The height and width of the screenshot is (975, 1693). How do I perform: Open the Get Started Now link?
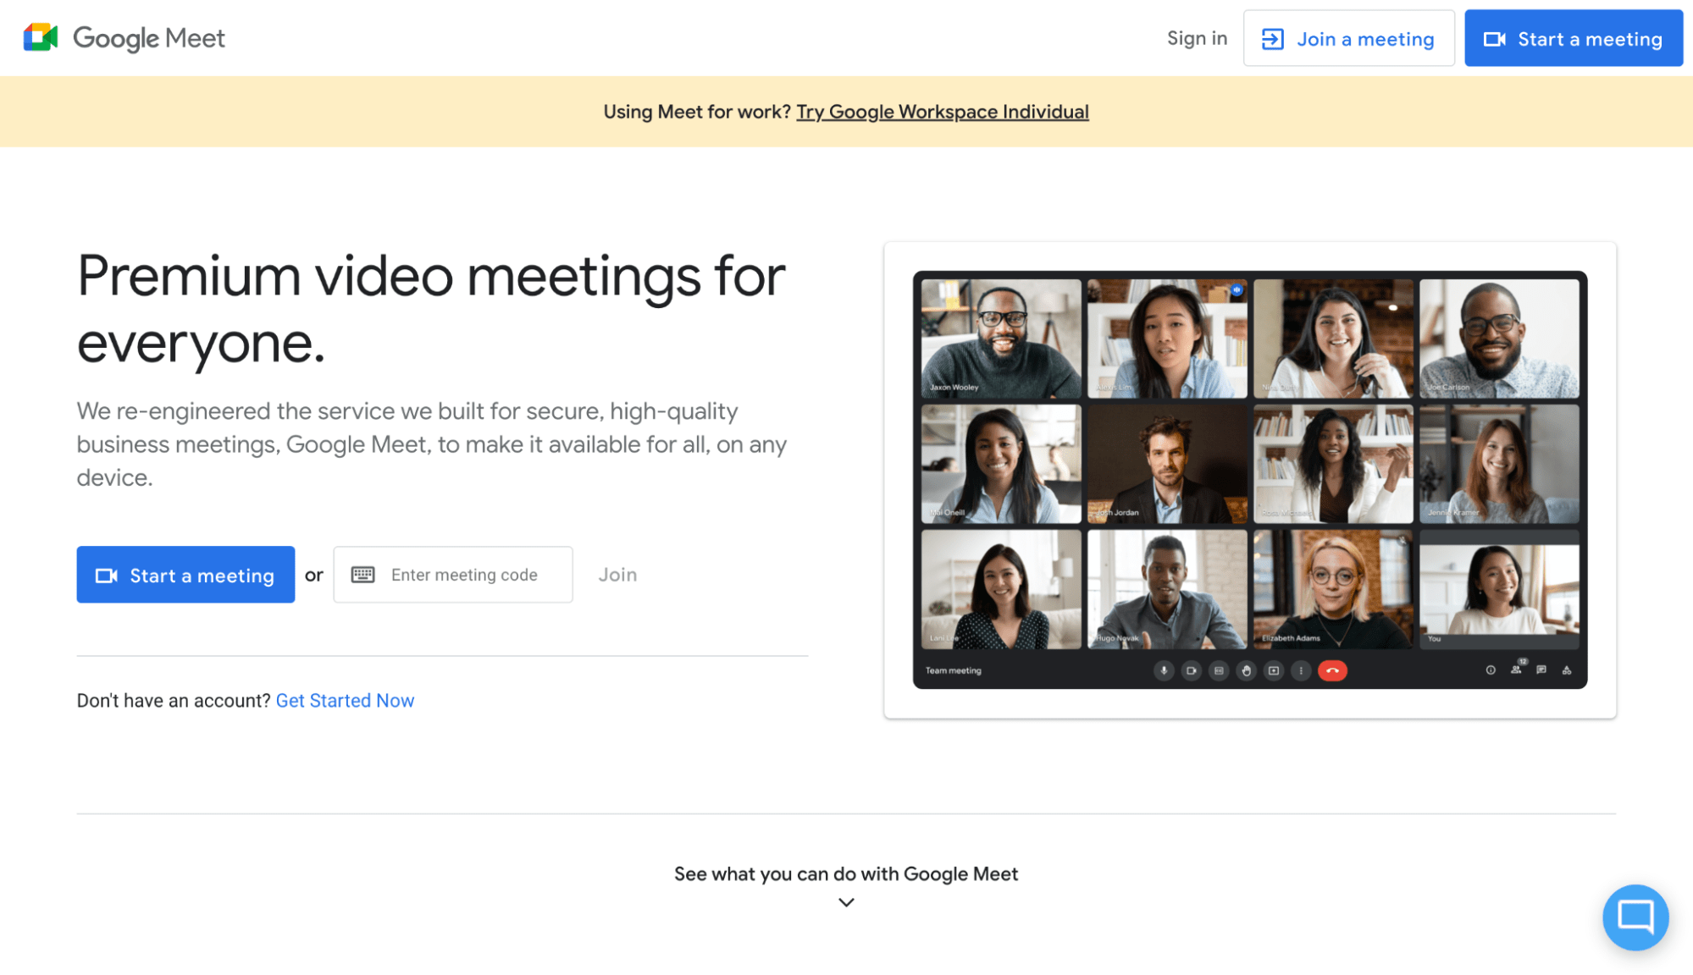pos(345,700)
